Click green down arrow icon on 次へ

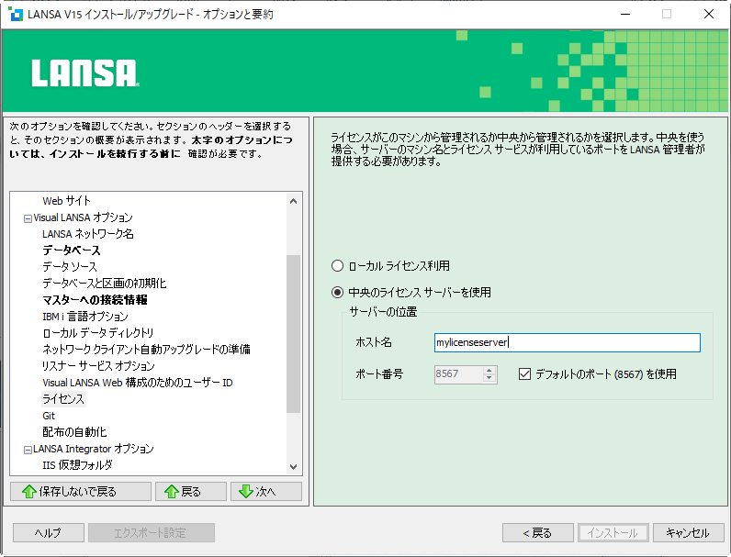(246, 491)
